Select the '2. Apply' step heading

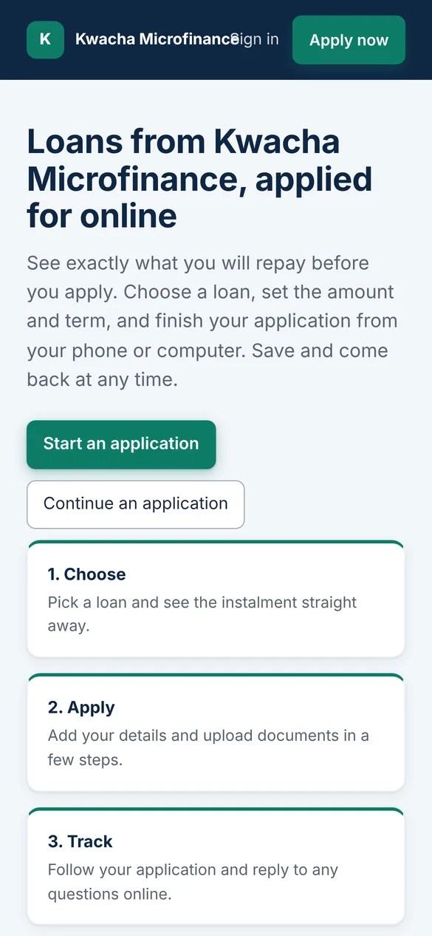(81, 708)
